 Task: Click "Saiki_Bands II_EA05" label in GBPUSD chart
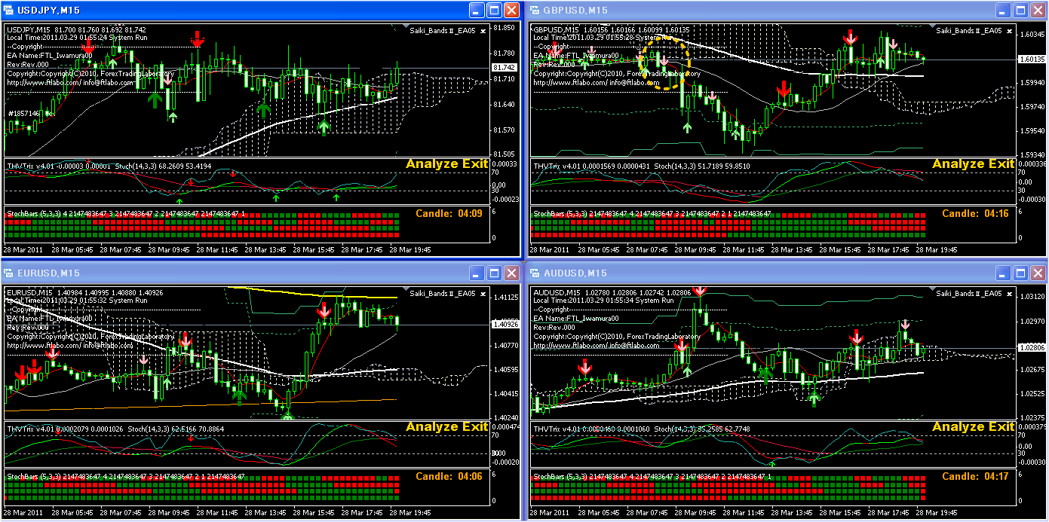[969, 31]
